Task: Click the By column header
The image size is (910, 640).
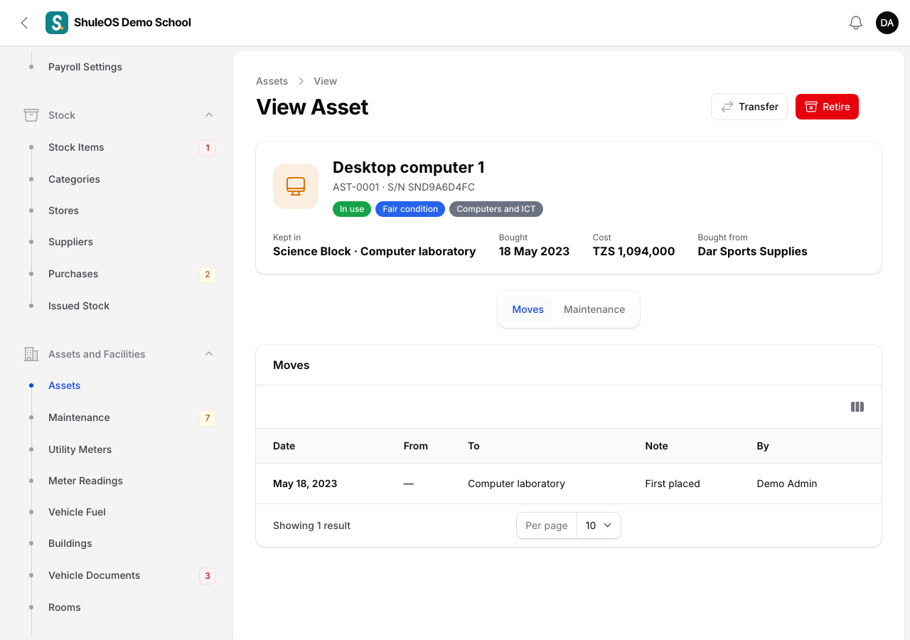Action: 763,446
